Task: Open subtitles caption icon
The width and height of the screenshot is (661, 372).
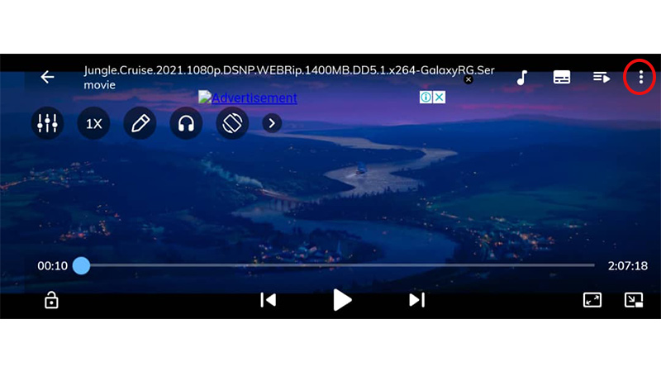Action: pos(562,78)
